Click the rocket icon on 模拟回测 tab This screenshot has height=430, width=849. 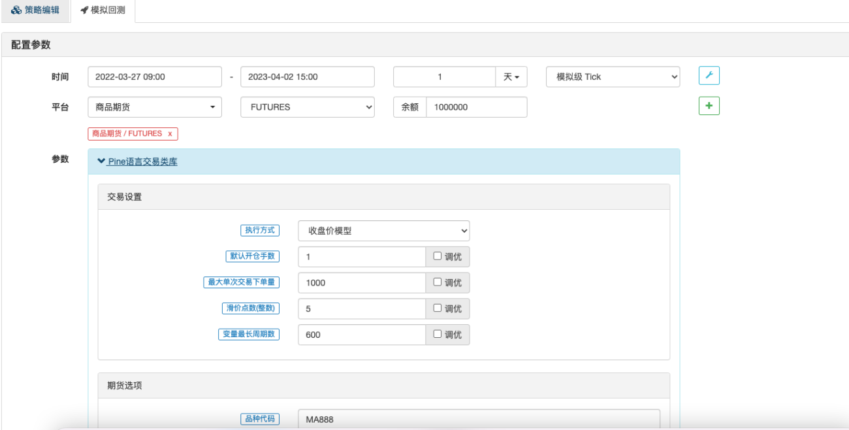84,10
